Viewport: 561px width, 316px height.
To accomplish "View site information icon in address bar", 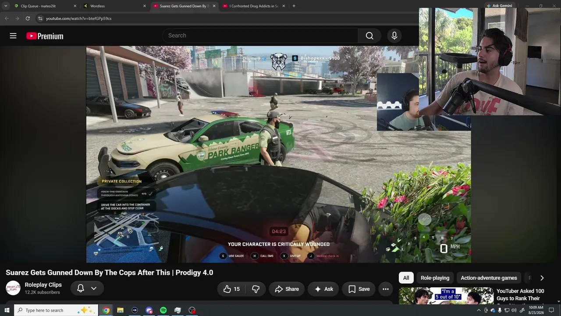I will pos(40,18).
